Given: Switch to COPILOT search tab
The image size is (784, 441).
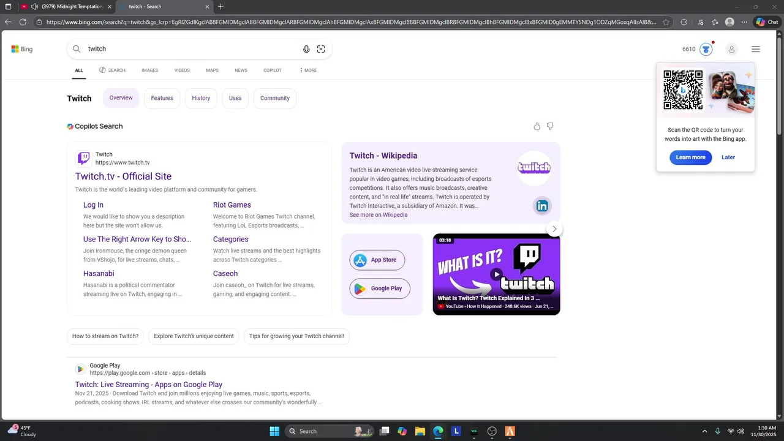Looking at the screenshot, I should point(273,70).
